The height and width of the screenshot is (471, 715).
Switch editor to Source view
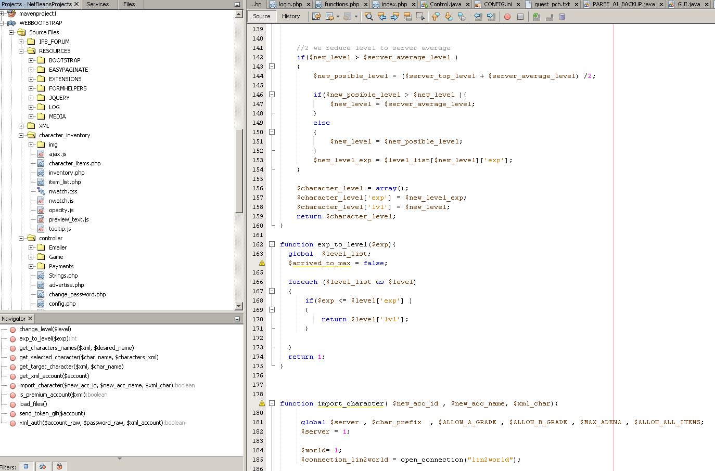[x=262, y=16]
